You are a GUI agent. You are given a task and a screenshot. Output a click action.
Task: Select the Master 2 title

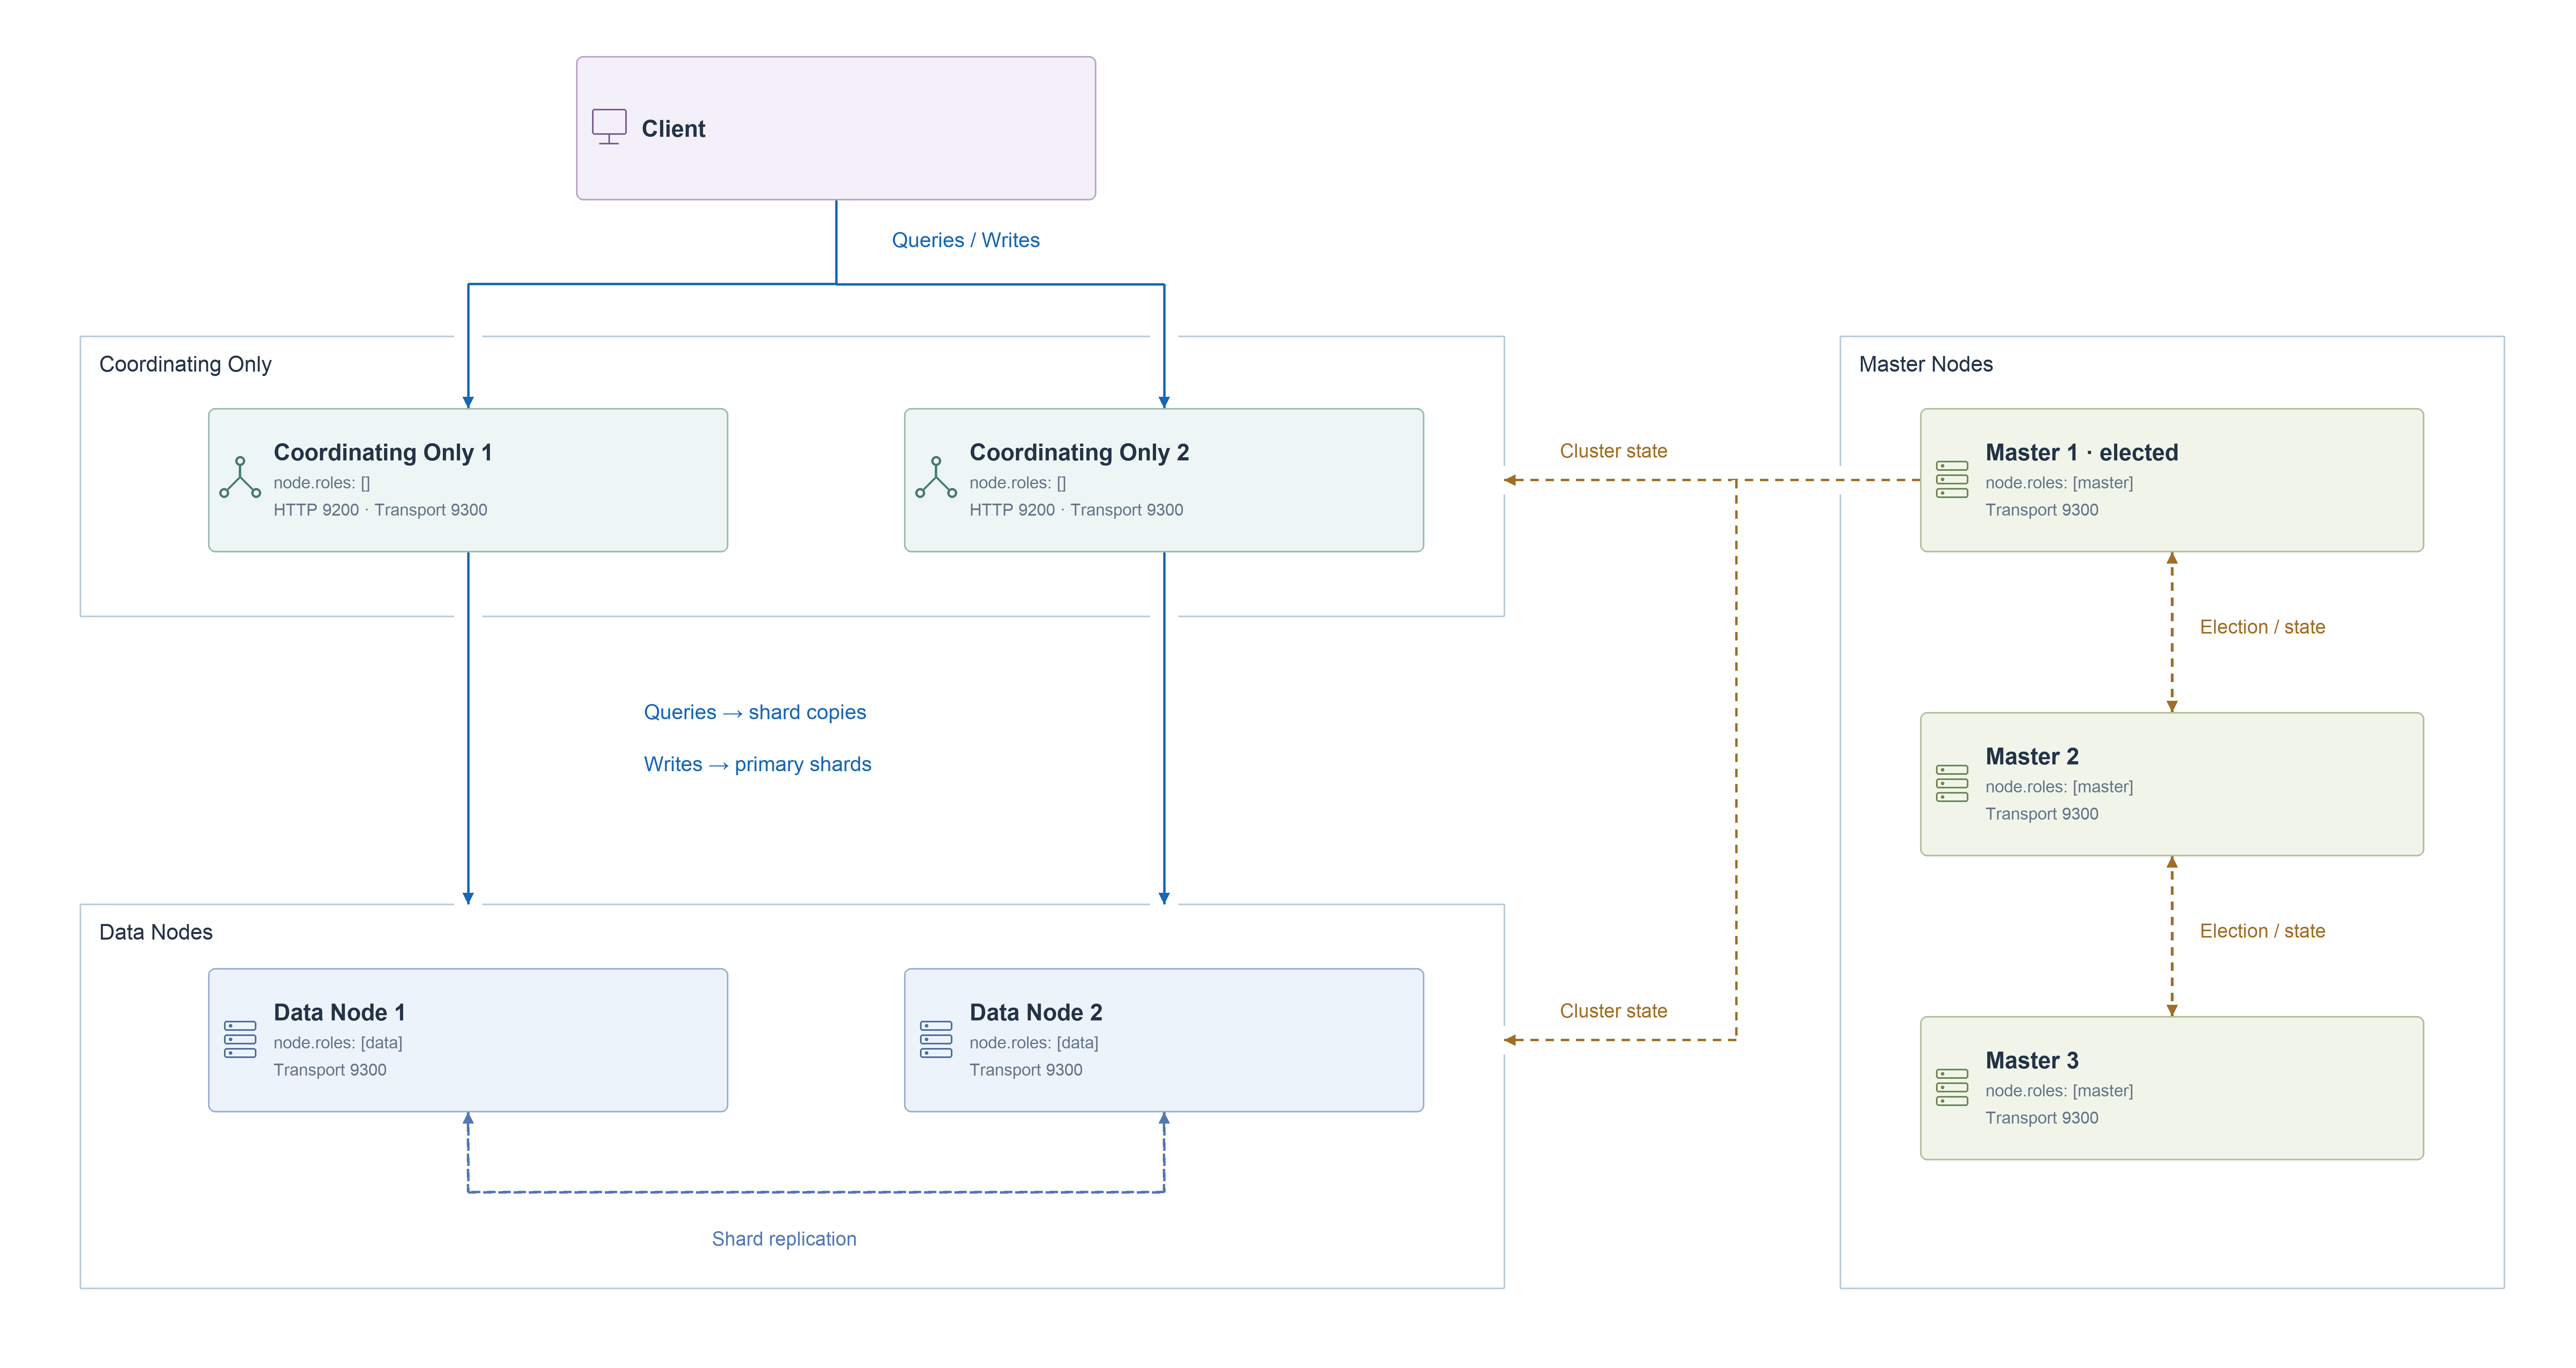pyautogui.click(x=2032, y=757)
